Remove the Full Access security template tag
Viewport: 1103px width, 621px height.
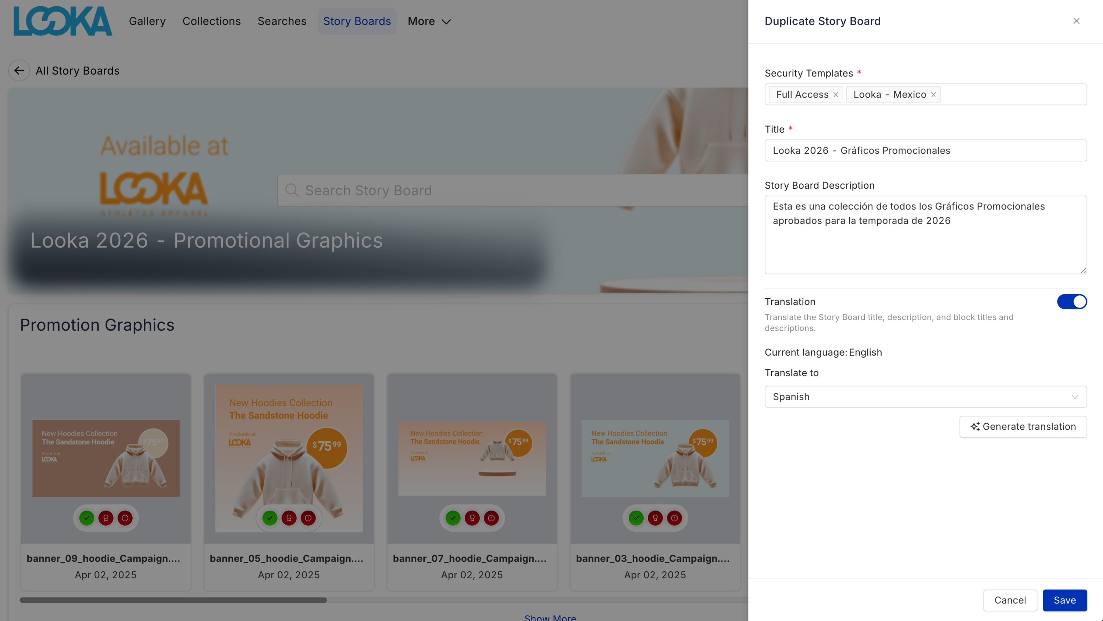point(835,95)
